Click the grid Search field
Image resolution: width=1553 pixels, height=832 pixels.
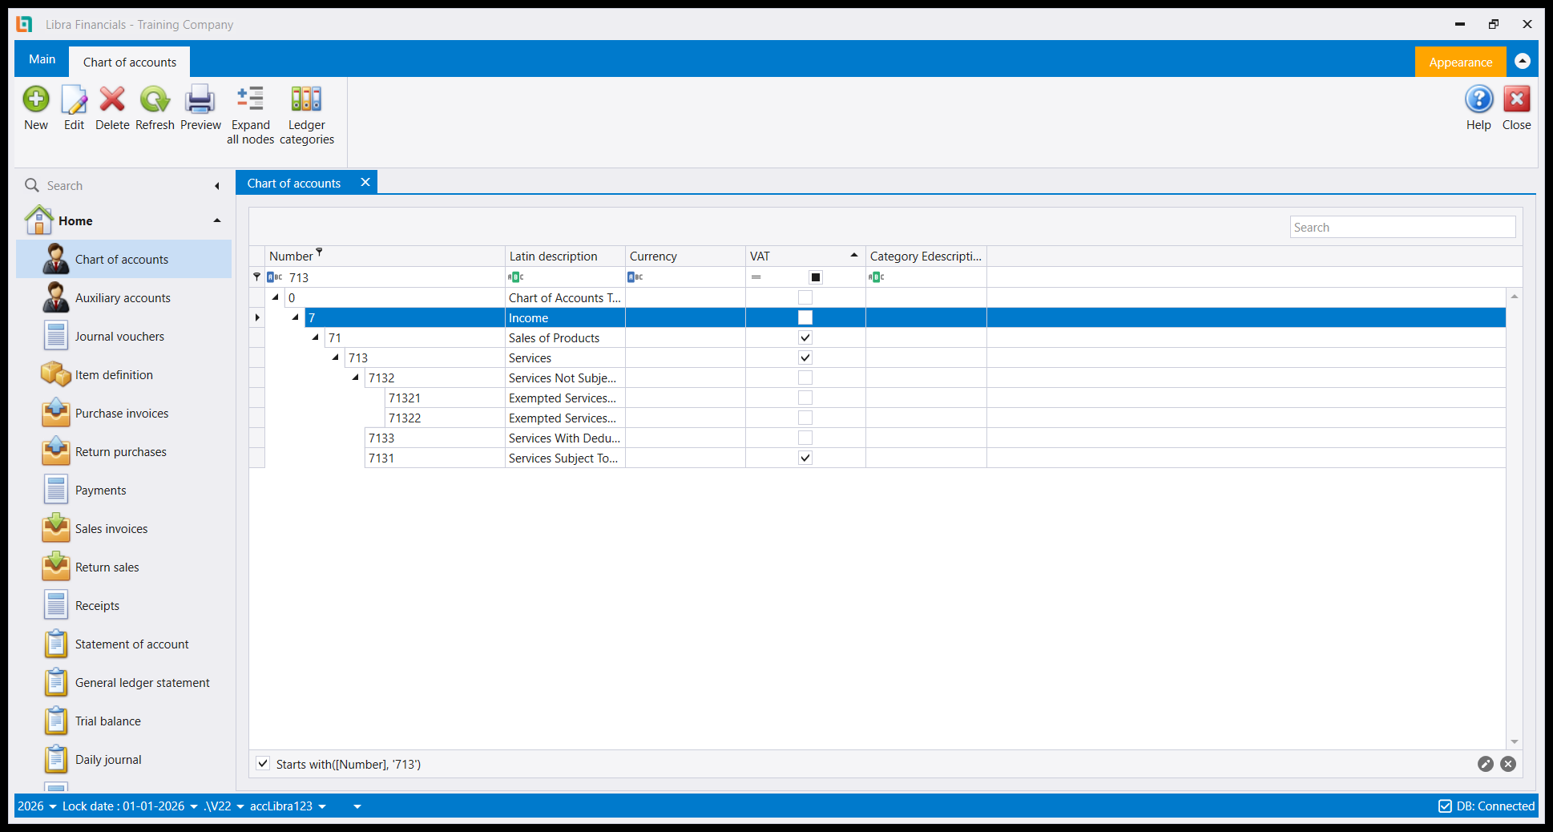pos(1402,227)
